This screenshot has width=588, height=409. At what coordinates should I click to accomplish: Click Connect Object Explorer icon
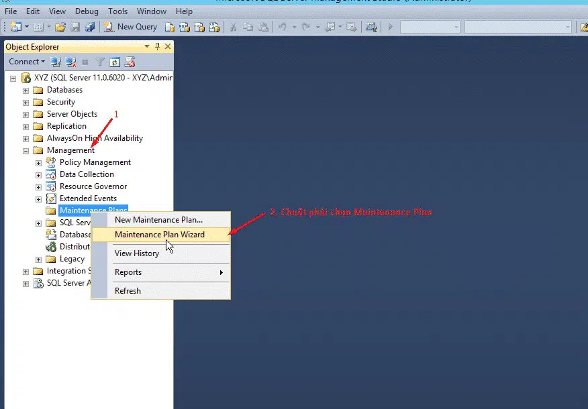(x=56, y=62)
